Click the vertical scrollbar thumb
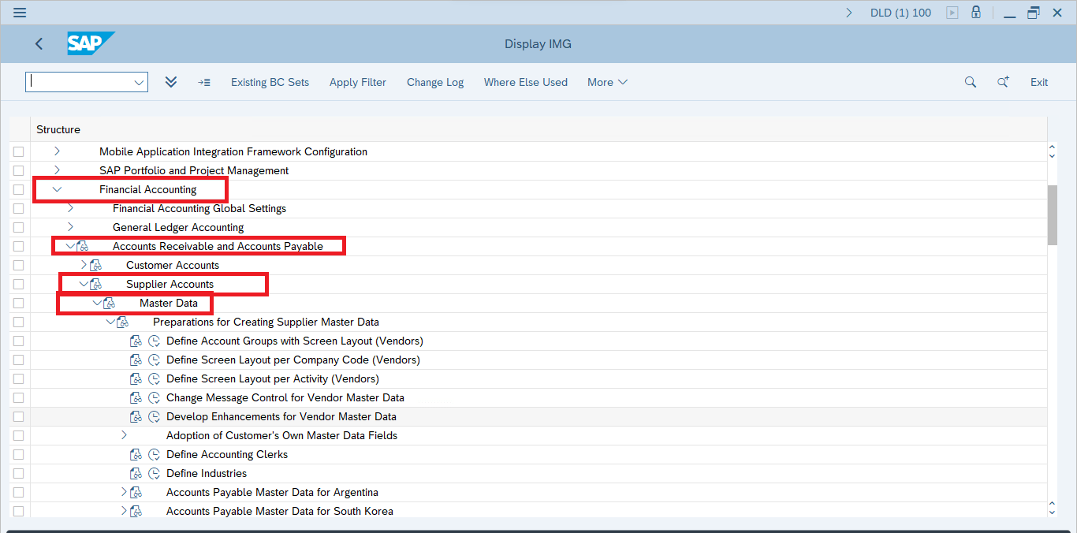Screen dimensions: 1077x533 [1052, 215]
